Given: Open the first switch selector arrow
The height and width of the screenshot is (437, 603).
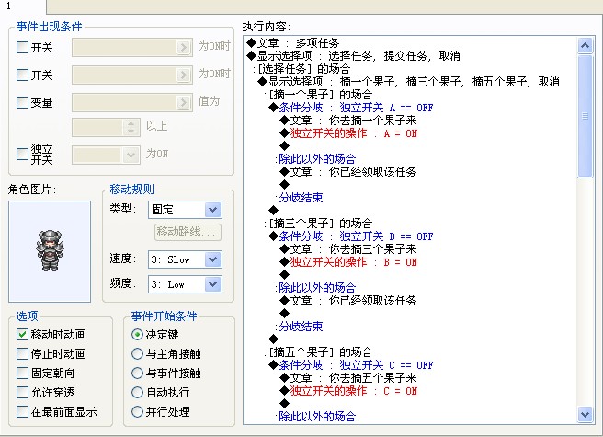Looking at the screenshot, I should click(184, 47).
